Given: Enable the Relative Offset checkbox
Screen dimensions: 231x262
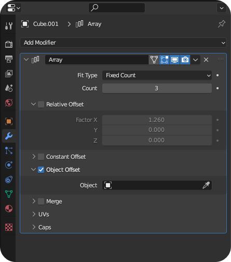Looking at the screenshot, I should coord(41,104).
